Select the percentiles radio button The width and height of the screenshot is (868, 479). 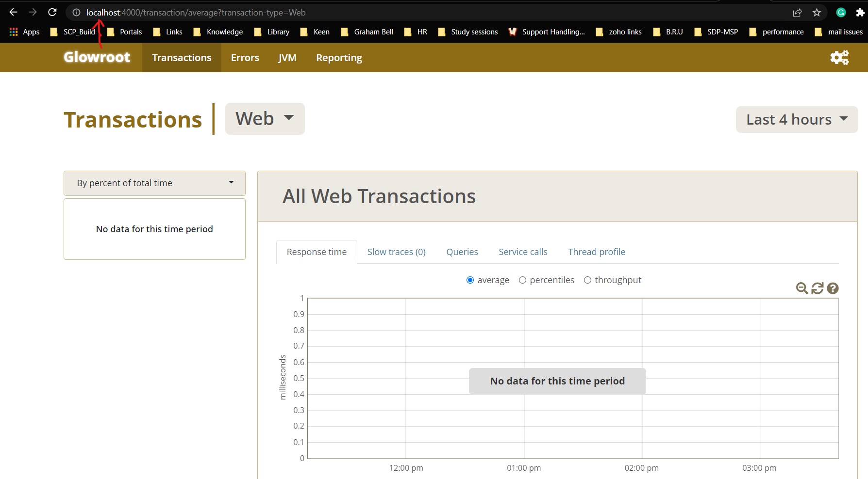(522, 280)
